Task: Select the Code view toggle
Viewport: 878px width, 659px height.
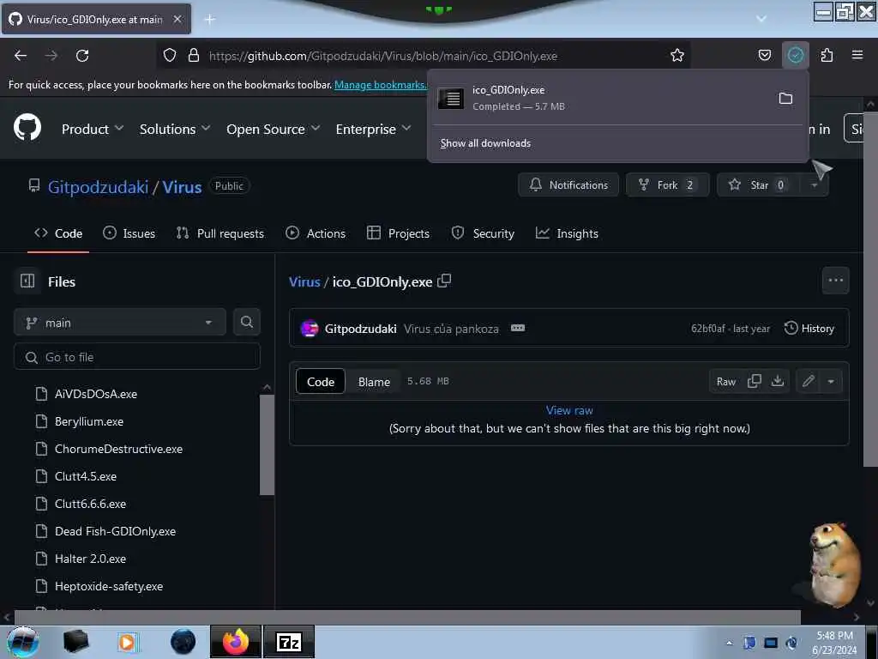Action: tap(321, 382)
